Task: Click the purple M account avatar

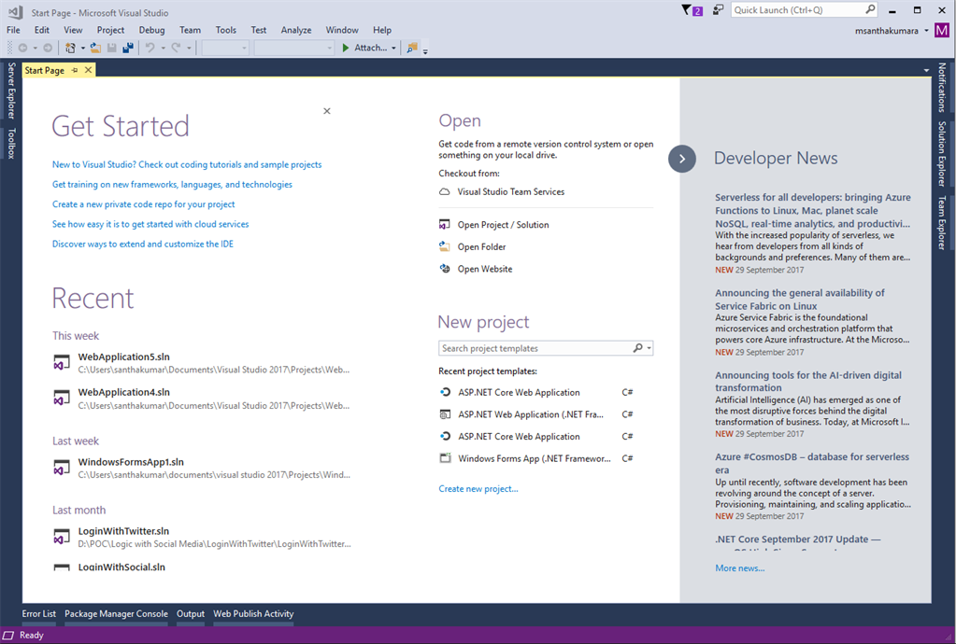Action: click(941, 30)
